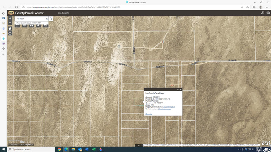Open the legend list widget icon

click(17, 26)
